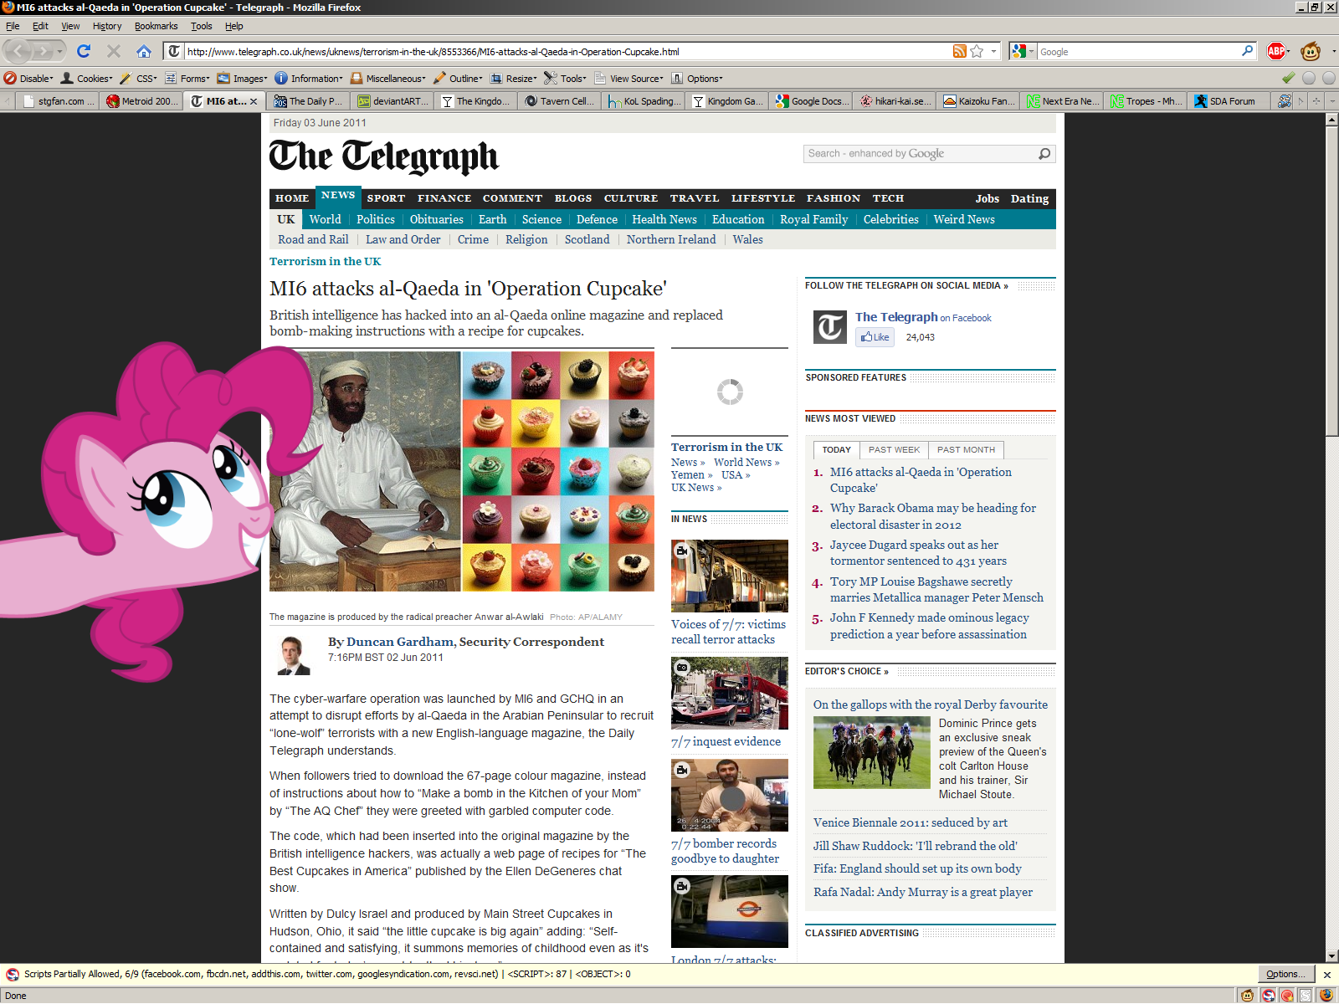The width and height of the screenshot is (1339, 1004).
Task: Bookmark this page with the star icon
Action: [977, 51]
